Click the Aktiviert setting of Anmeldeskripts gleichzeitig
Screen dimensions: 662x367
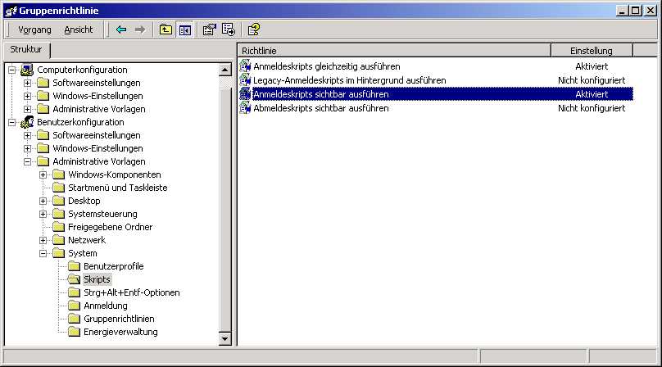click(592, 66)
